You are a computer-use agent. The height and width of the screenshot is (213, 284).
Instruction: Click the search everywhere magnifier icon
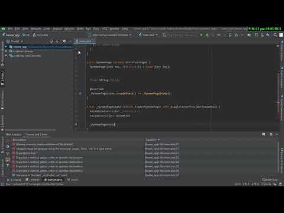click(x=275, y=35)
